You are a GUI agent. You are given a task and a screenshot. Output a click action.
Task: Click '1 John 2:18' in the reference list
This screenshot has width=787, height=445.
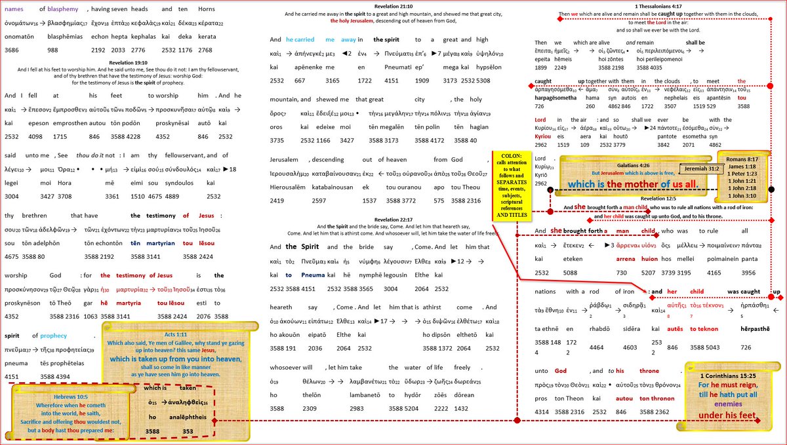click(743, 189)
